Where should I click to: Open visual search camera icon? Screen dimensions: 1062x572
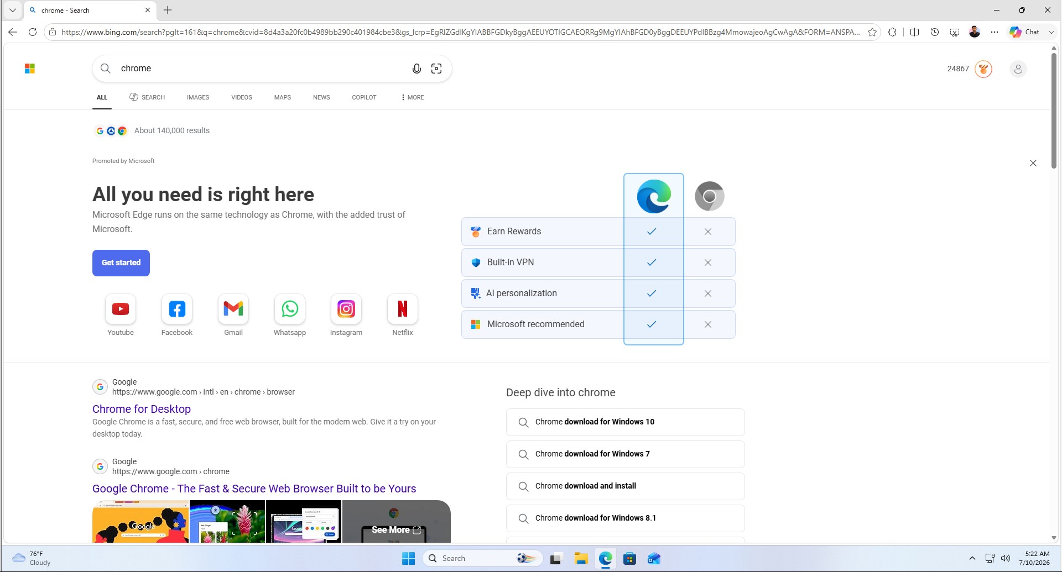click(x=436, y=69)
